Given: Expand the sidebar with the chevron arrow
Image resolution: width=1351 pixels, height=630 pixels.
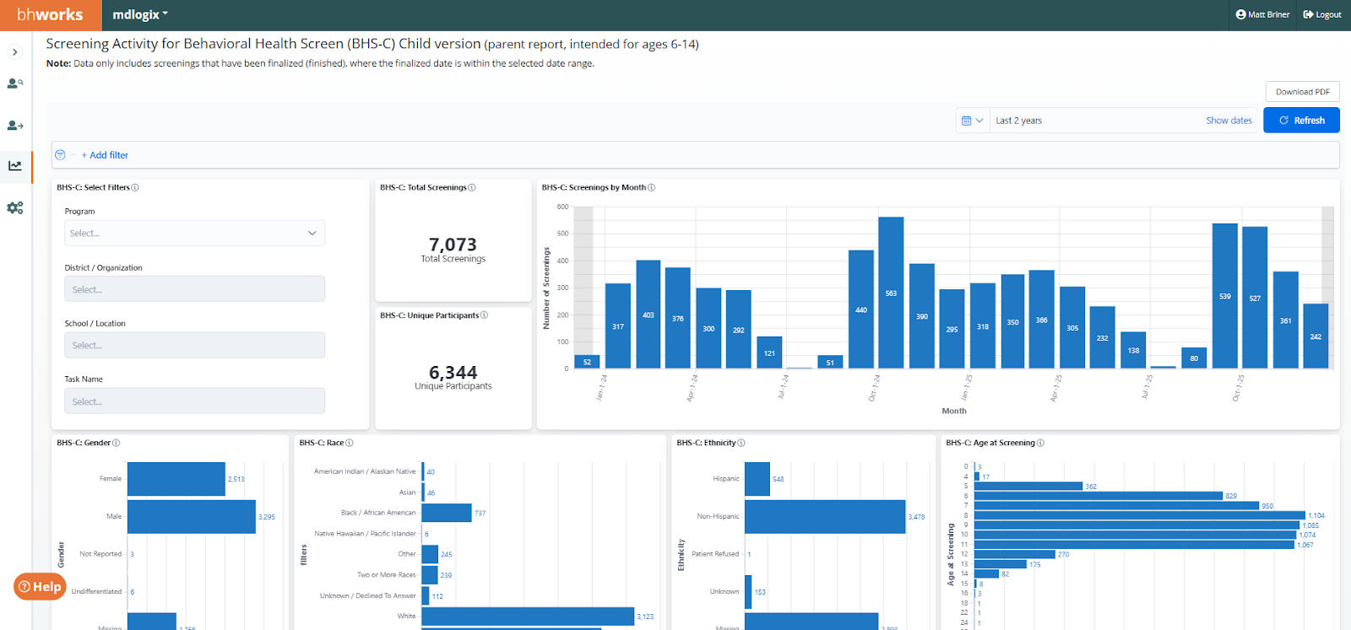Looking at the screenshot, I should point(14,52).
